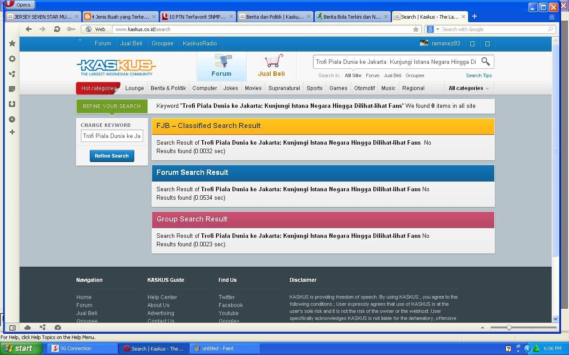Close the Search | Kaskus tab
Image resolution: width=569 pixels, height=355 pixels.
click(463, 17)
